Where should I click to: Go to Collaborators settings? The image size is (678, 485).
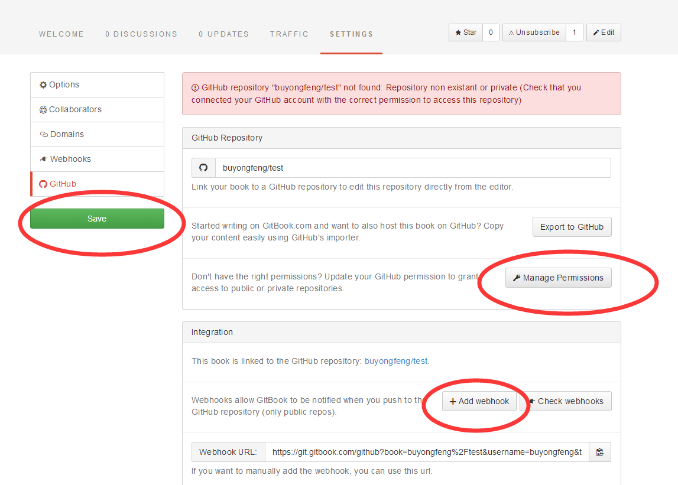97,110
